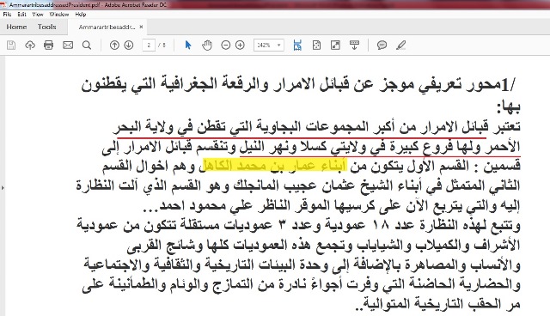
Task: Click the Save file icon
Action: click(11, 46)
